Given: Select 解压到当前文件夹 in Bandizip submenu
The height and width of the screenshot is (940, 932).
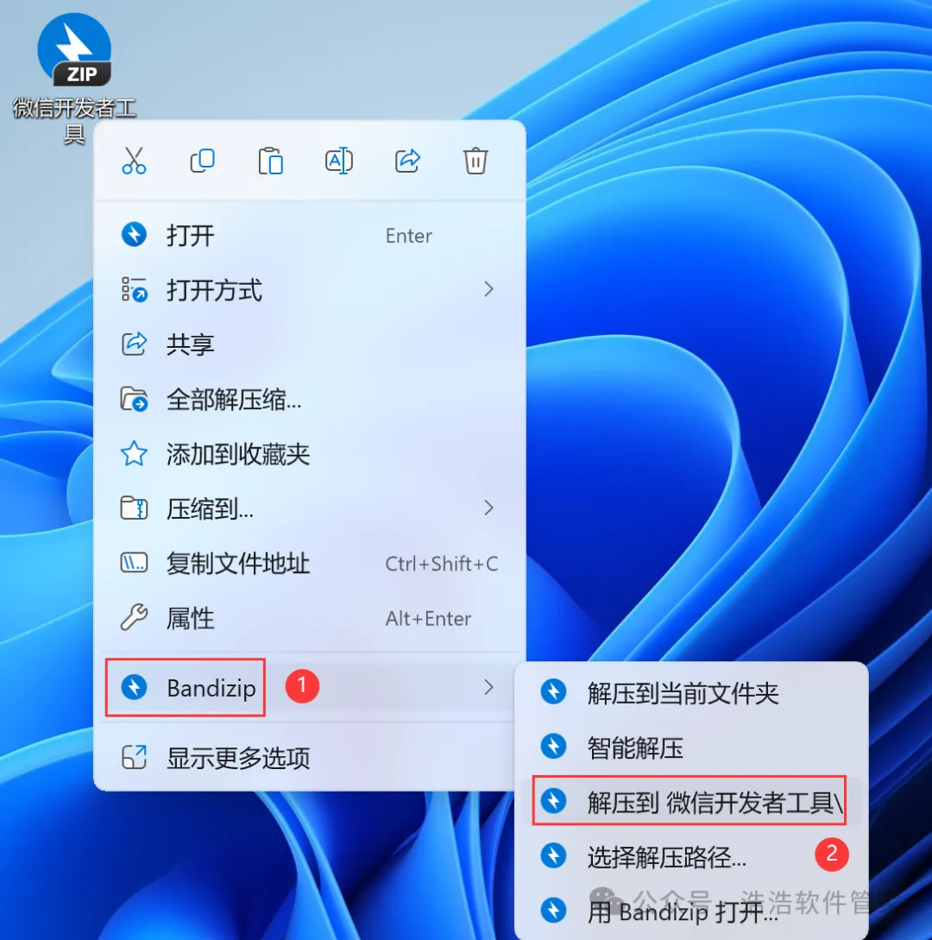Looking at the screenshot, I should 691,693.
